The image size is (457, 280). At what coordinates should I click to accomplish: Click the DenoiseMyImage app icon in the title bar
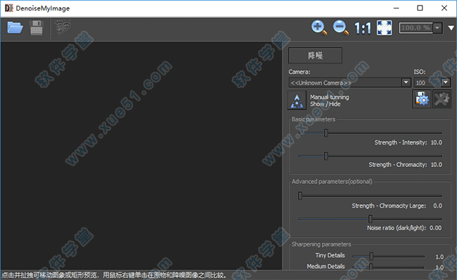(9, 8)
